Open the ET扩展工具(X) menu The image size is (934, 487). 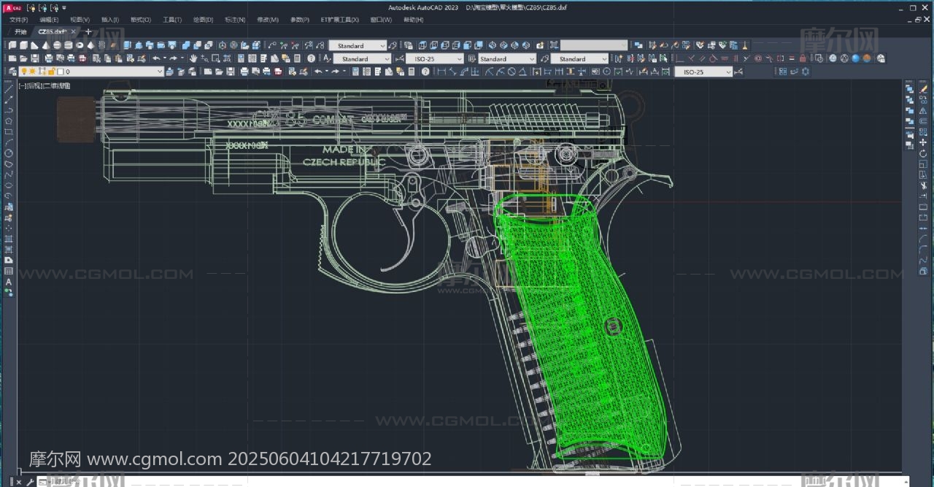[340, 20]
